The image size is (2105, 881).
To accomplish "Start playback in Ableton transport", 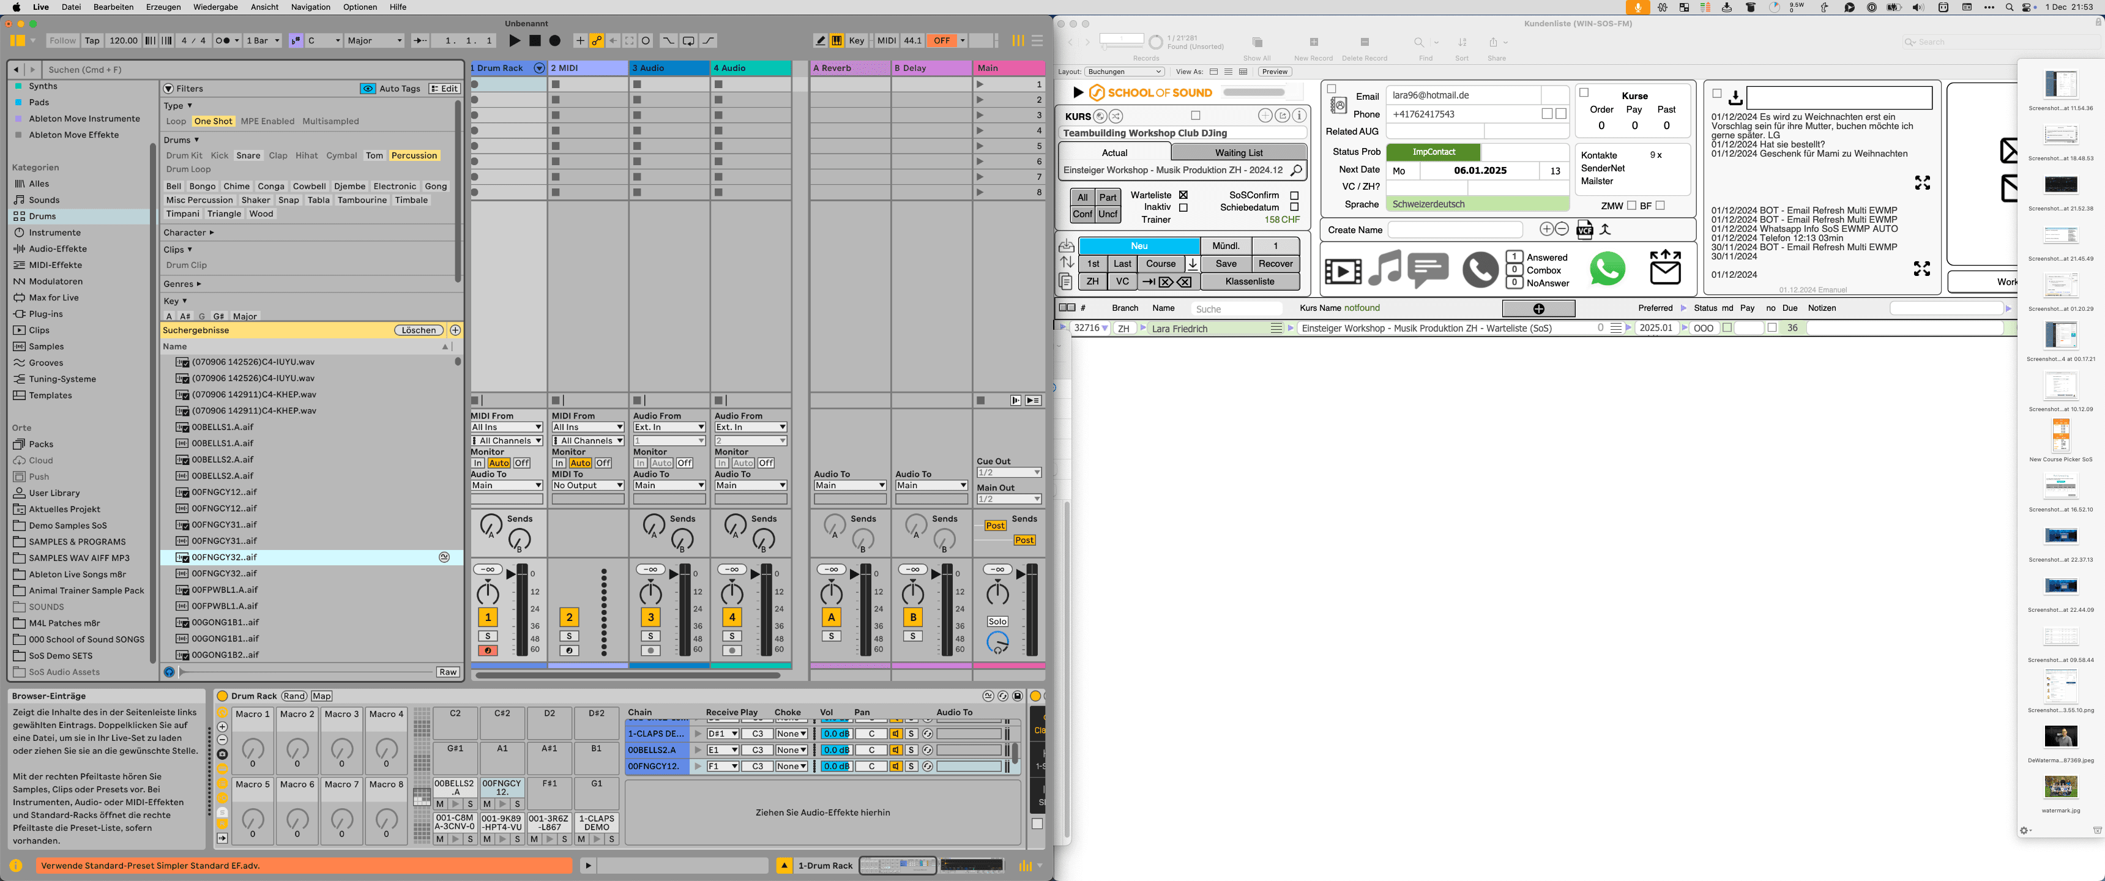I will (514, 40).
